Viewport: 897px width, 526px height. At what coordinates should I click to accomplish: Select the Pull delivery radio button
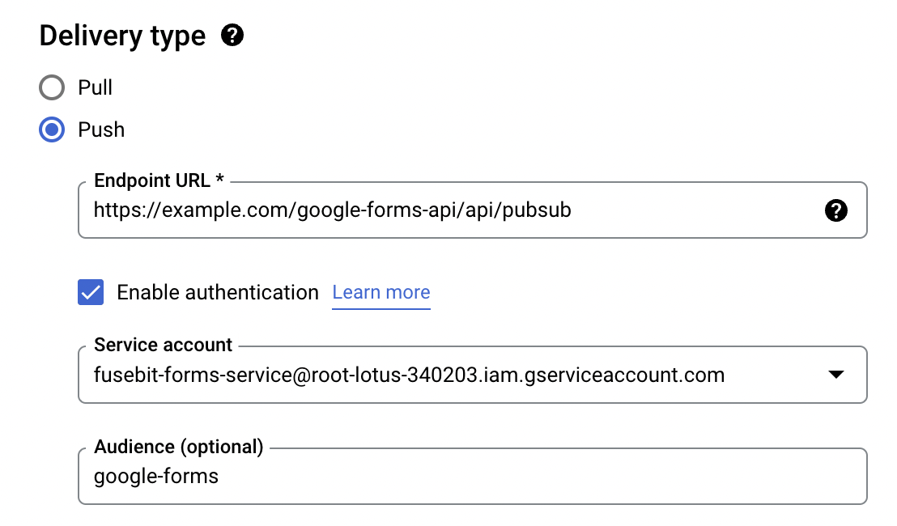pyautogui.click(x=52, y=87)
